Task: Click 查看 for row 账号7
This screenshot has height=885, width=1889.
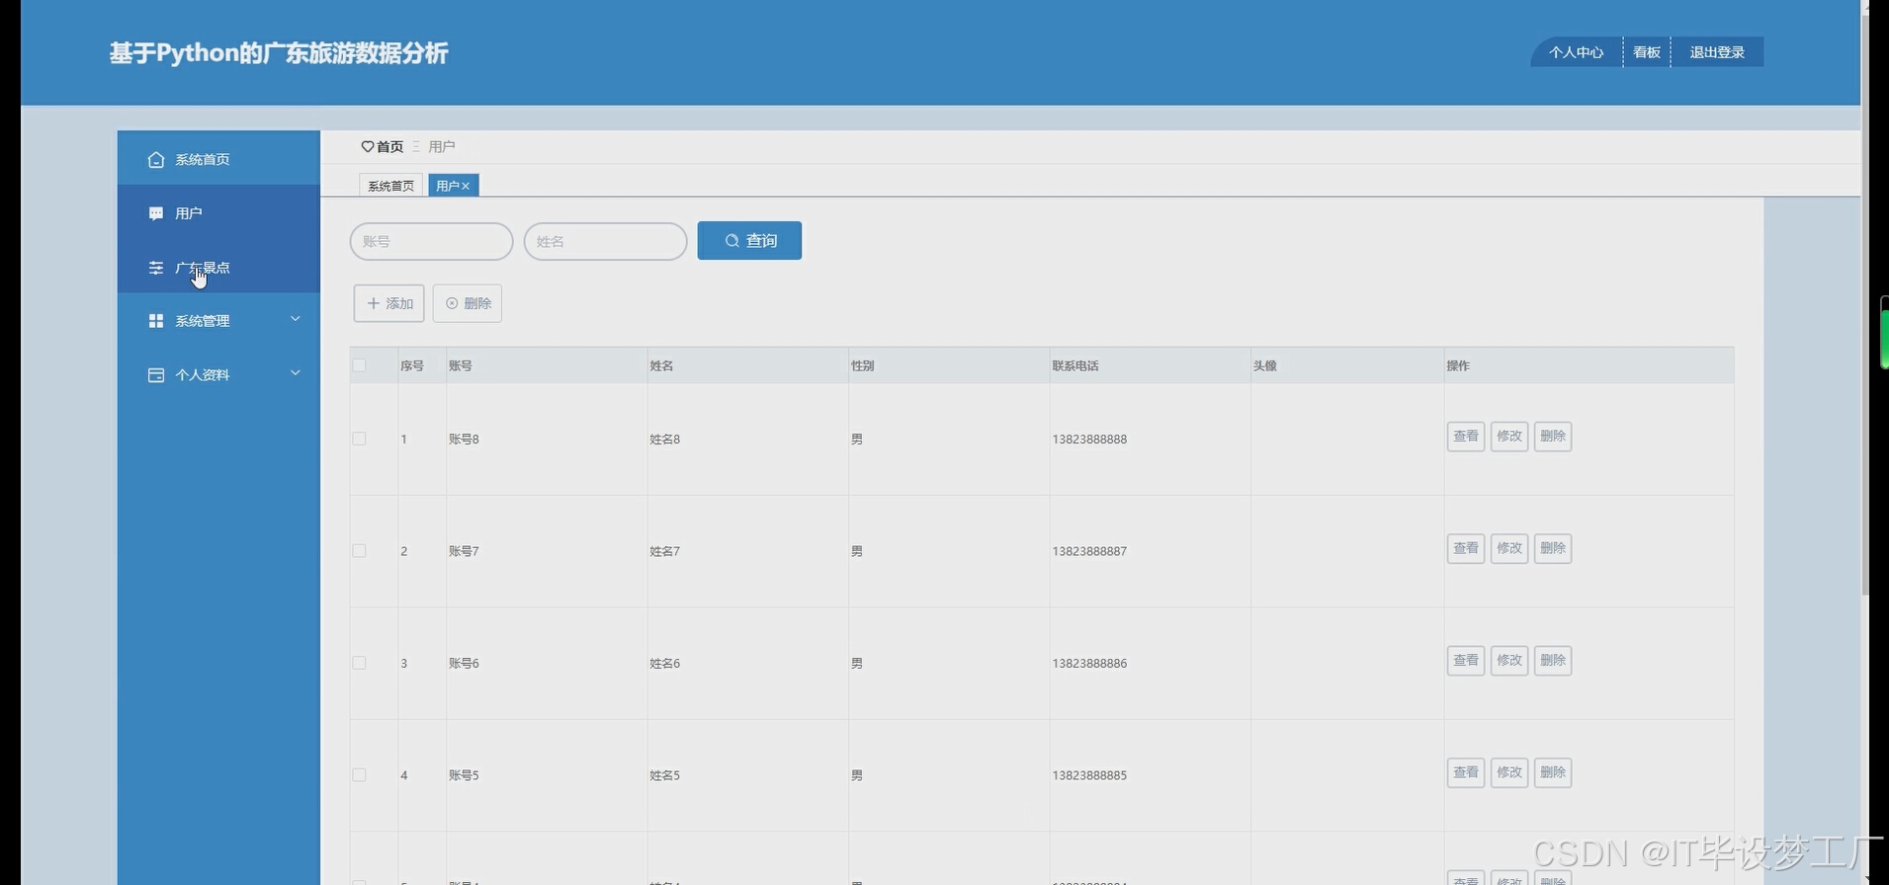Action: [1466, 548]
